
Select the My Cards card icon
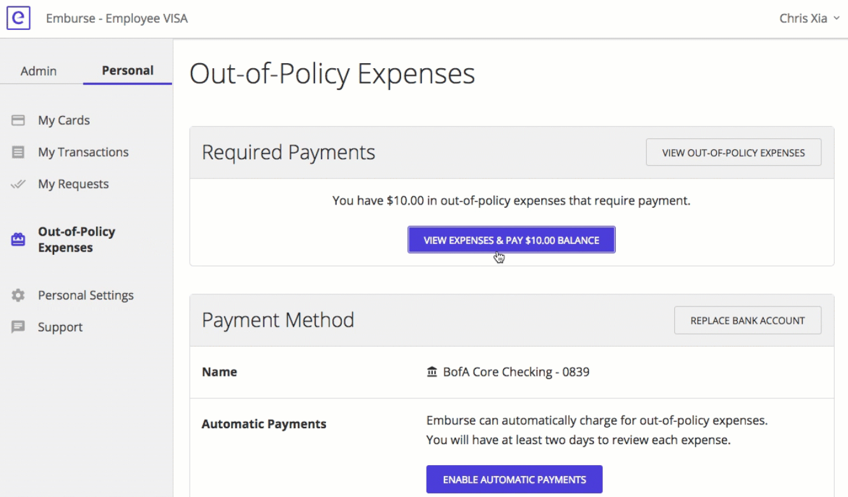tap(18, 120)
